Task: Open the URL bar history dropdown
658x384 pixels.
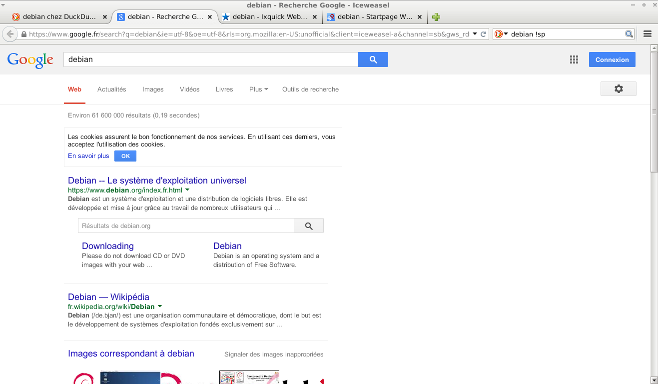Action: 475,34
